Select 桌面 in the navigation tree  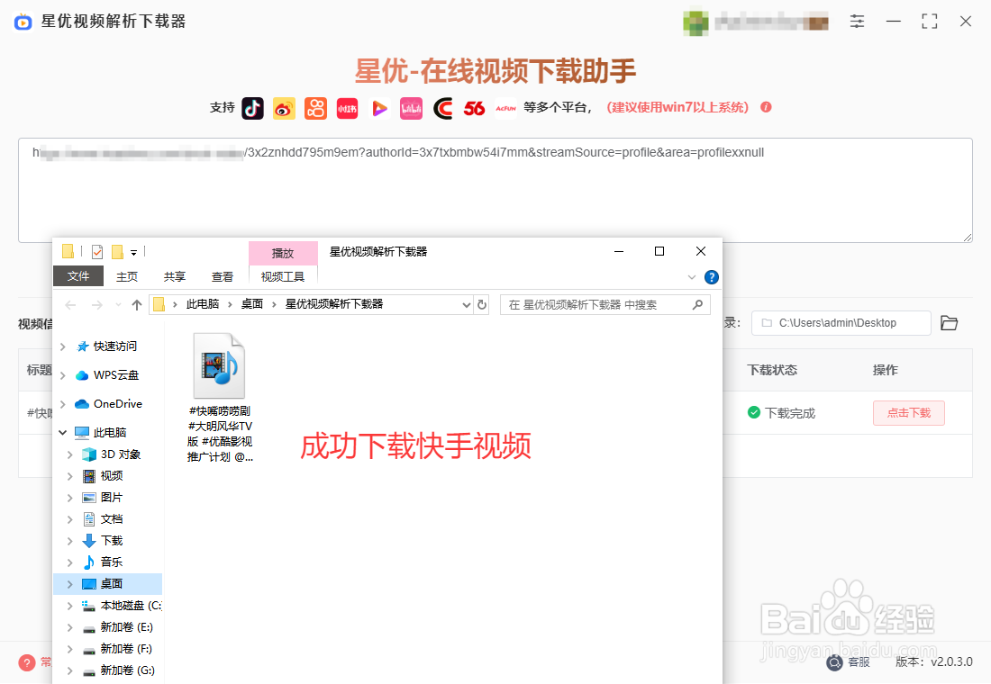[107, 584]
